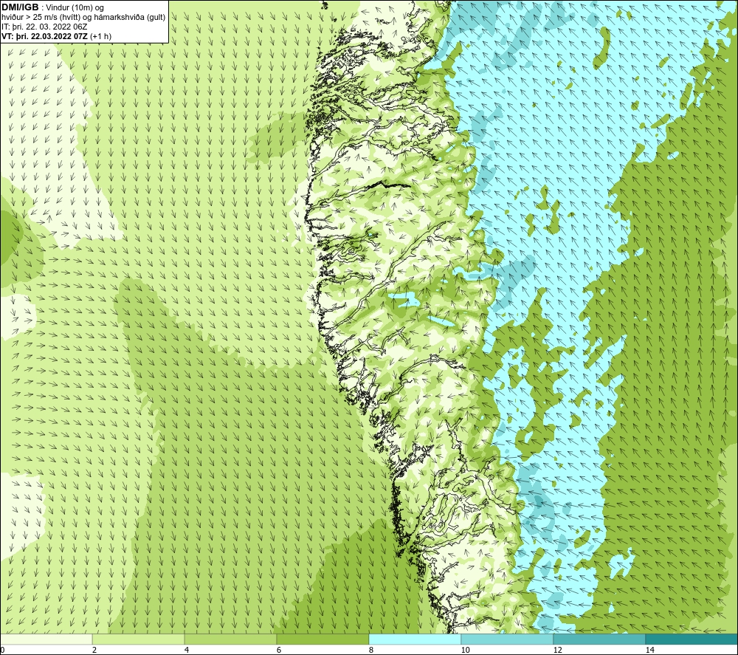
Task: Click the legend scale label "10"
Action: coord(465,650)
